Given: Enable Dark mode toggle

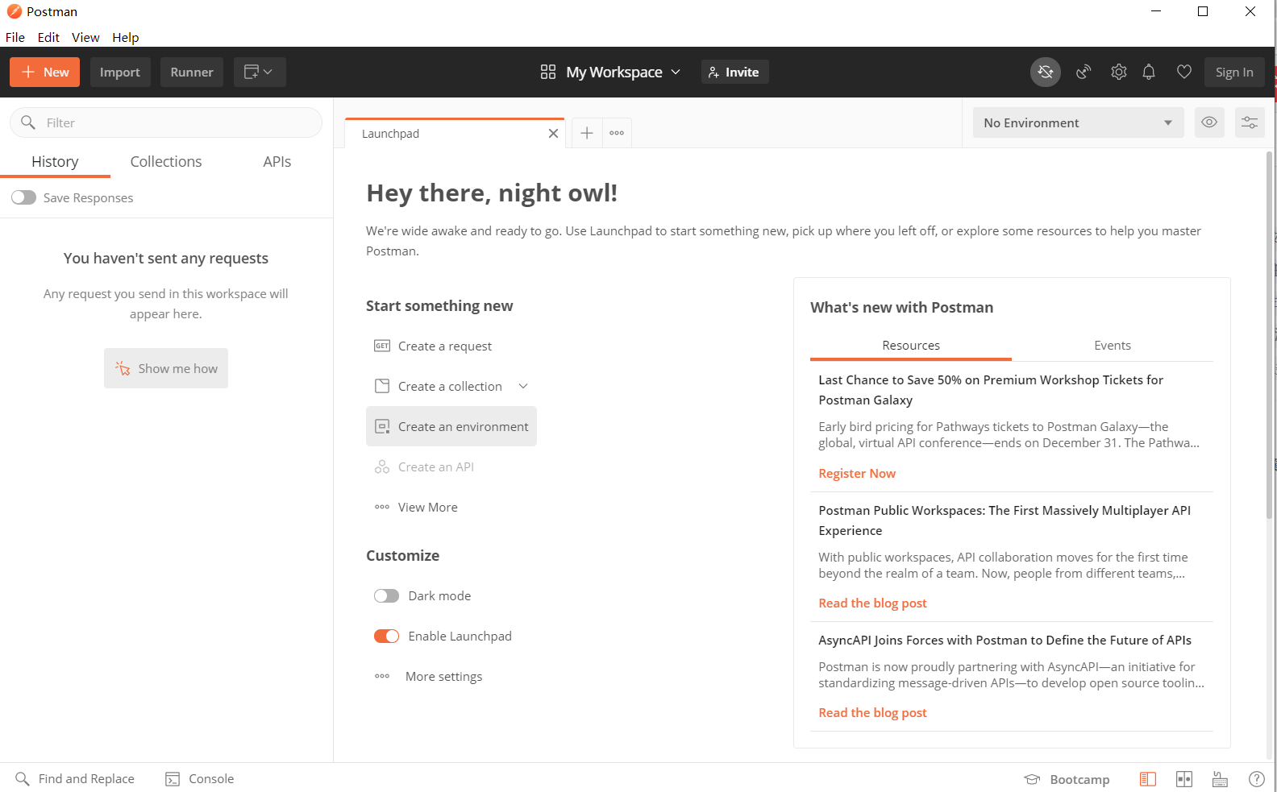Looking at the screenshot, I should pyautogui.click(x=387, y=596).
